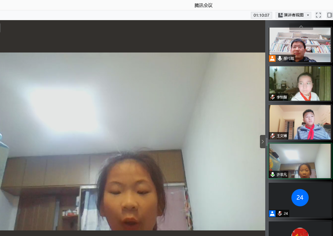Click the name label 许非凡

(282, 175)
